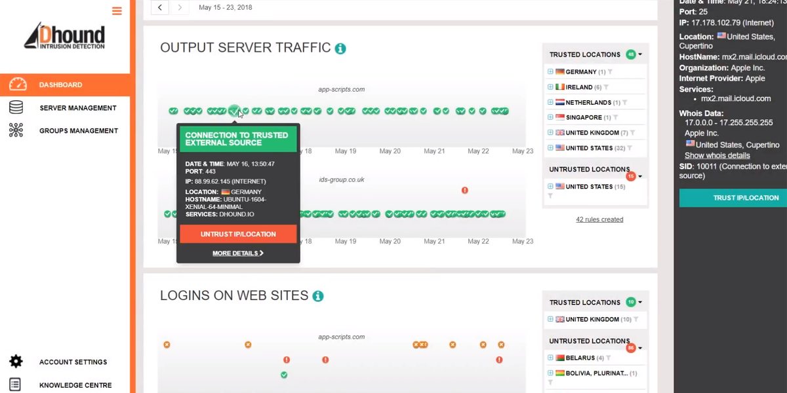Open the Untrusted Locations dropdown arrow in Output Server Traffic
Image resolution: width=787 pixels, height=393 pixels.
tap(640, 176)
